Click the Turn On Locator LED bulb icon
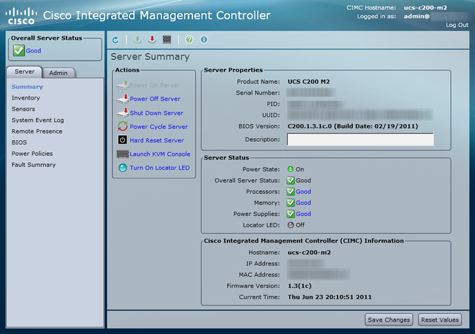 123,168
